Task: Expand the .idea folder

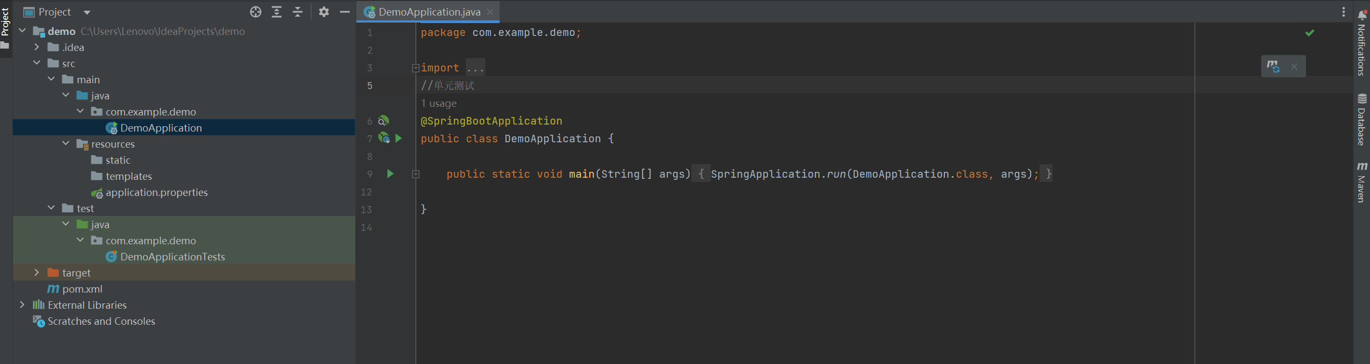Action: pos(37,47)
